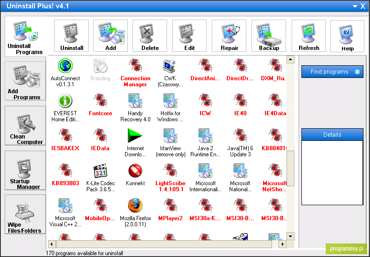Expand the Find programs panel

(332, 72)
